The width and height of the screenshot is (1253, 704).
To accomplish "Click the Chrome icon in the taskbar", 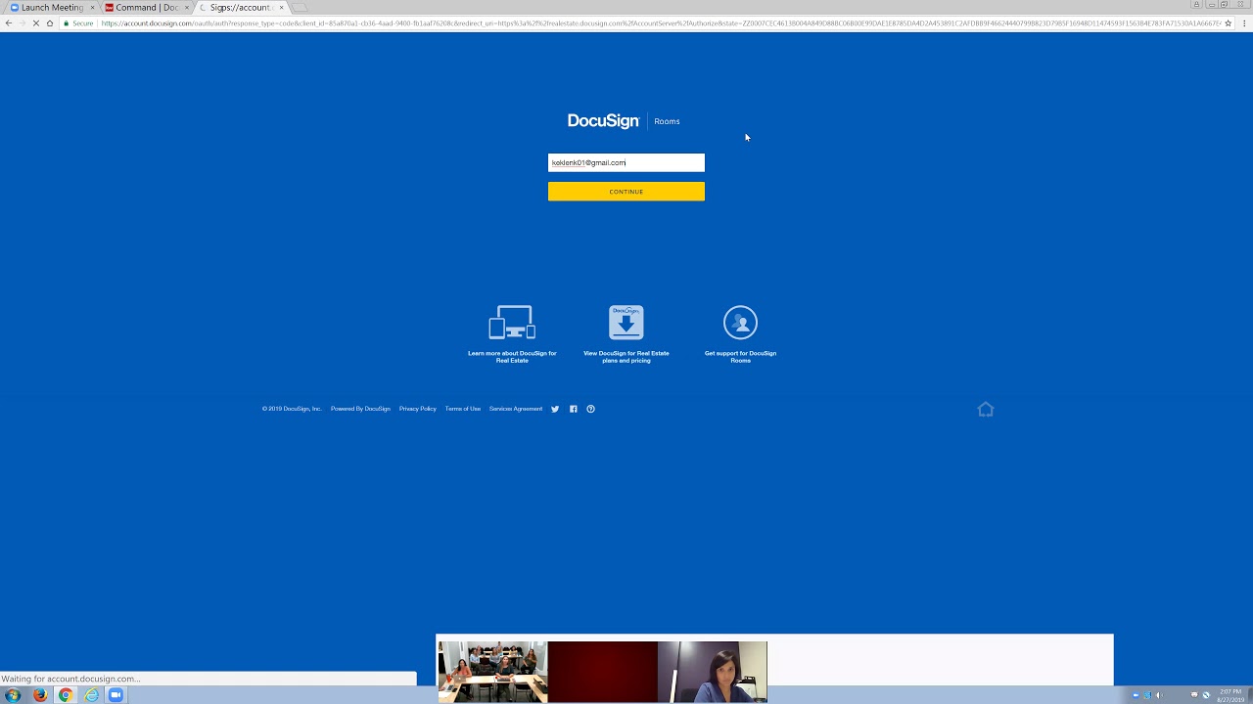I will [x=66, y=695].
